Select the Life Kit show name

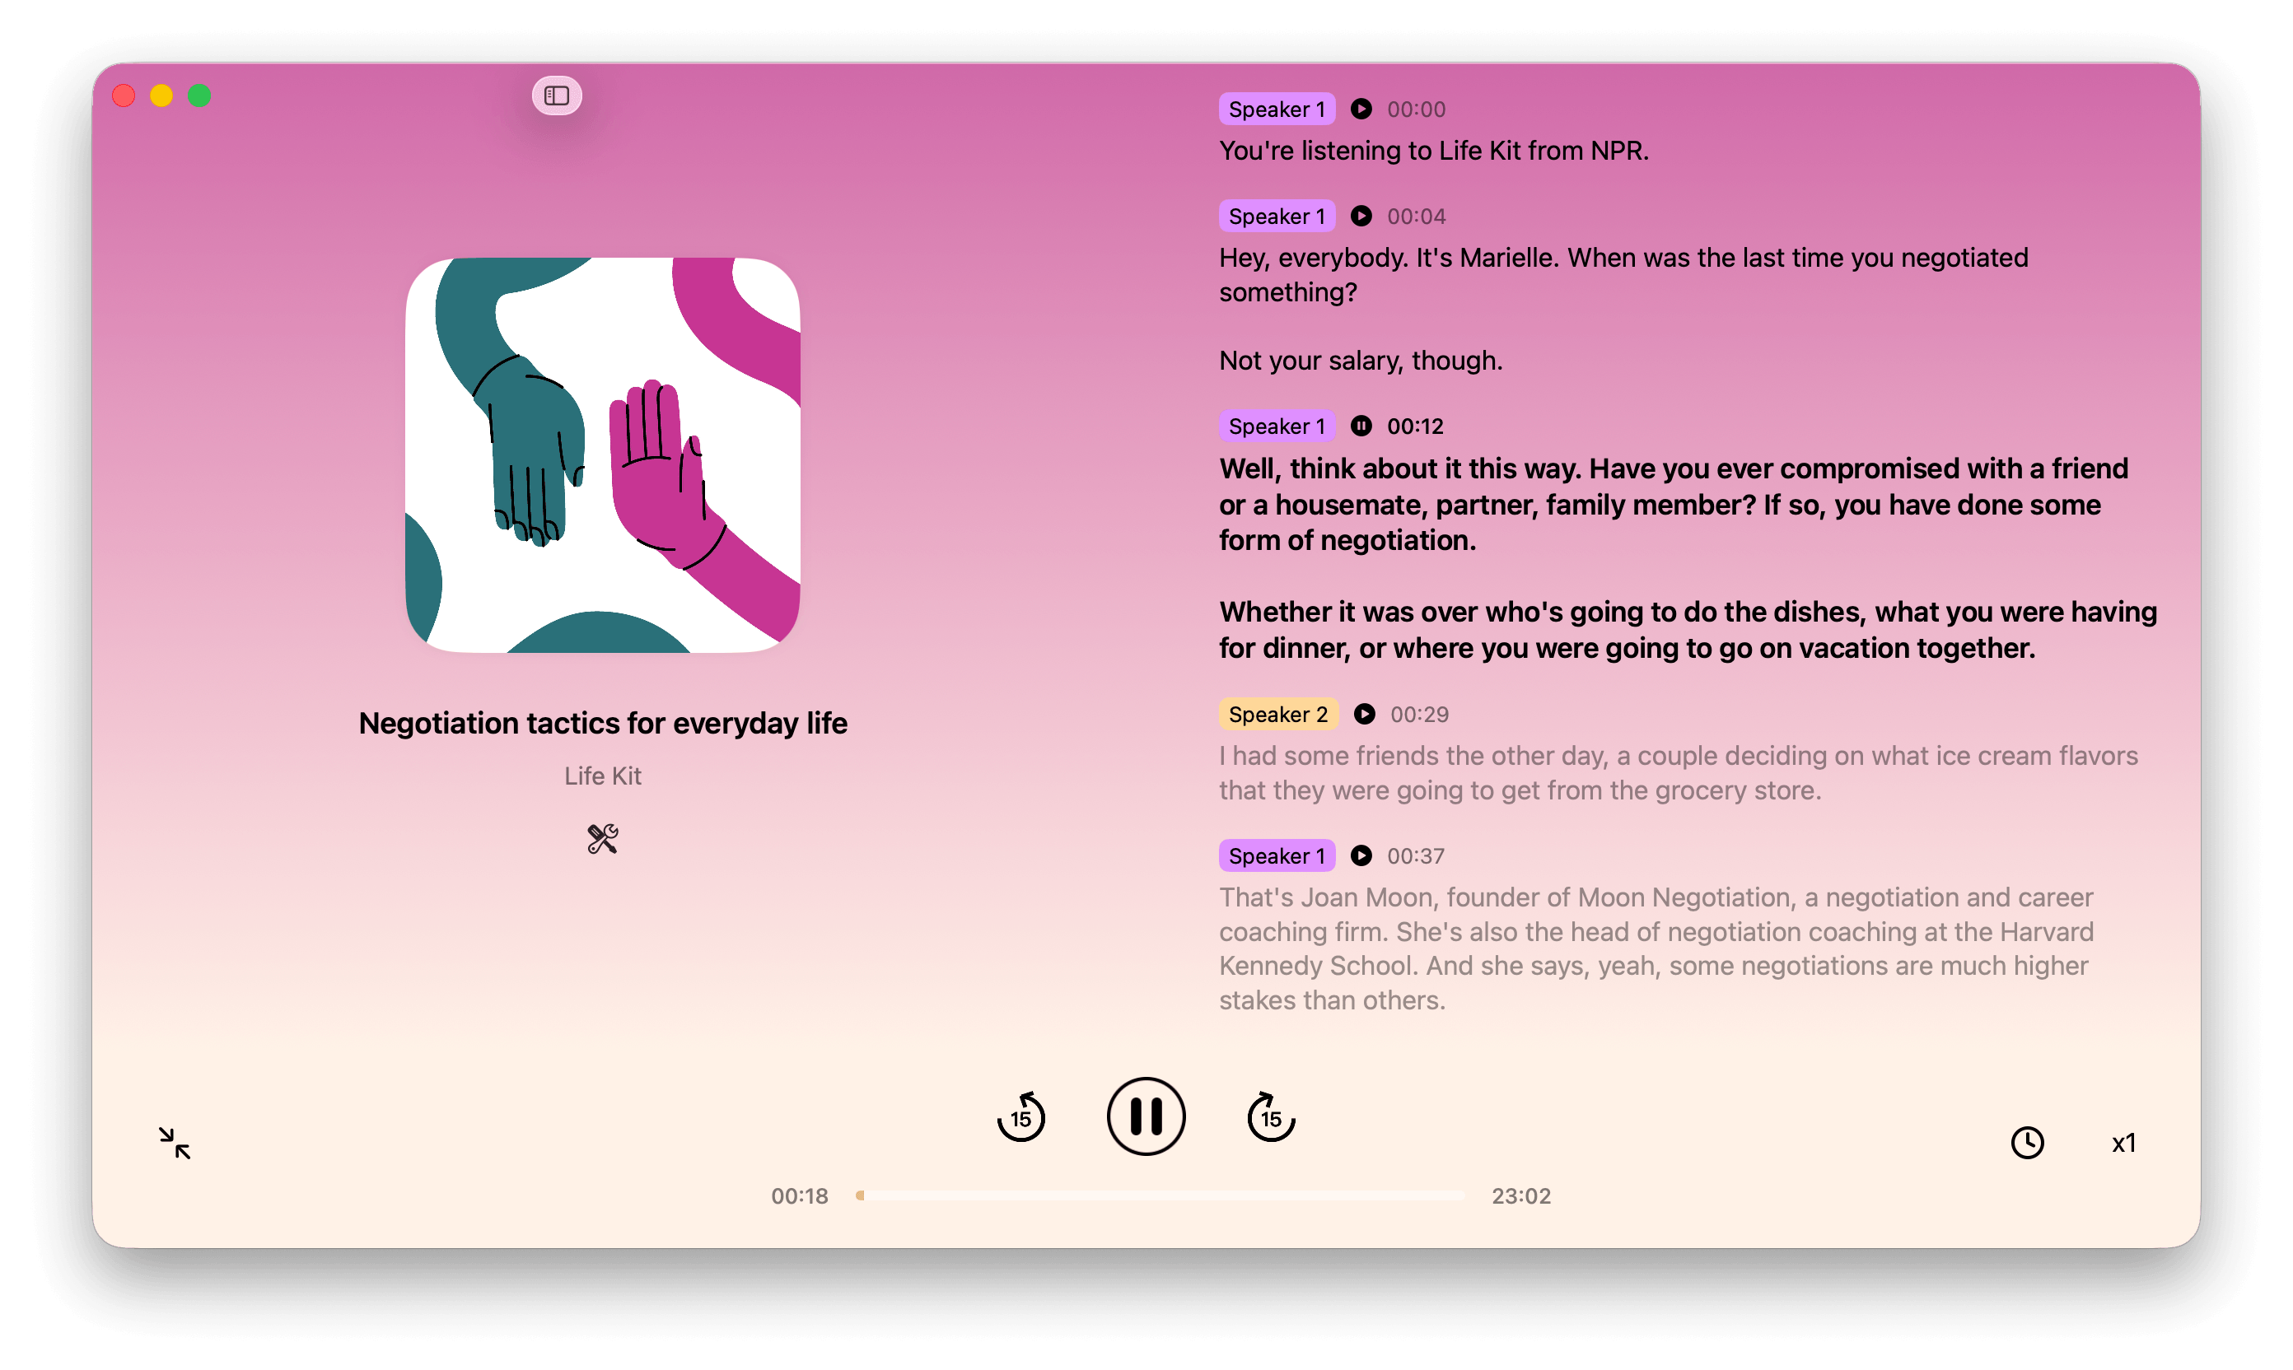(602, 776)
